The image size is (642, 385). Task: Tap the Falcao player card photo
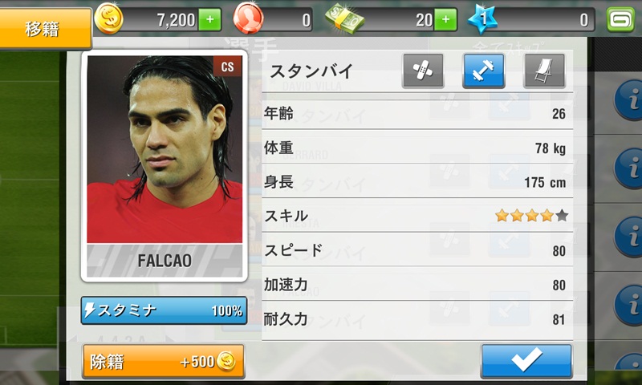pos(165,166)
